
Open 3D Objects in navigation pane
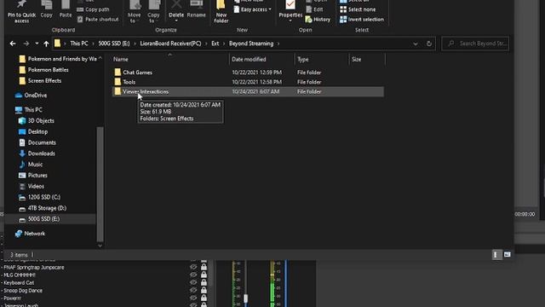tap(37, 121)
